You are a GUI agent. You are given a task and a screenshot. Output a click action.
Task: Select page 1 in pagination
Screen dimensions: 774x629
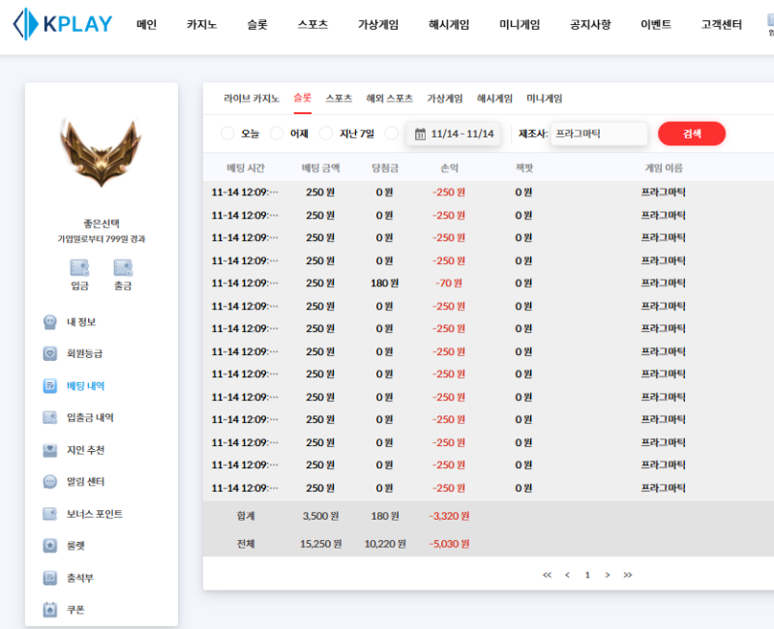pyautogui.click(x=587, y=574)
